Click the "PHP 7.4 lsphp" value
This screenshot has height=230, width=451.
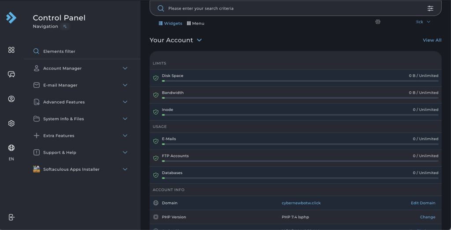296,217
